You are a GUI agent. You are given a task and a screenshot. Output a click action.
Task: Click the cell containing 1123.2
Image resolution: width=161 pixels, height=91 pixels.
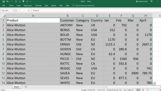coord(110,44)
